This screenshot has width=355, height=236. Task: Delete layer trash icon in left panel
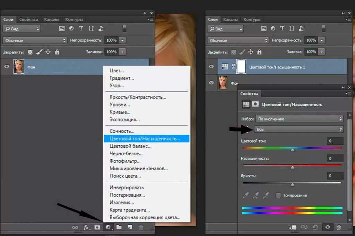[x=141, y=227]
